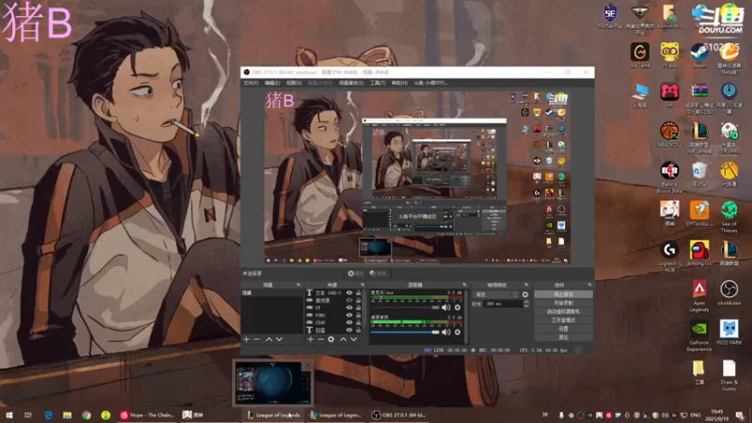Click the start virtual camera button

point(563,312)
